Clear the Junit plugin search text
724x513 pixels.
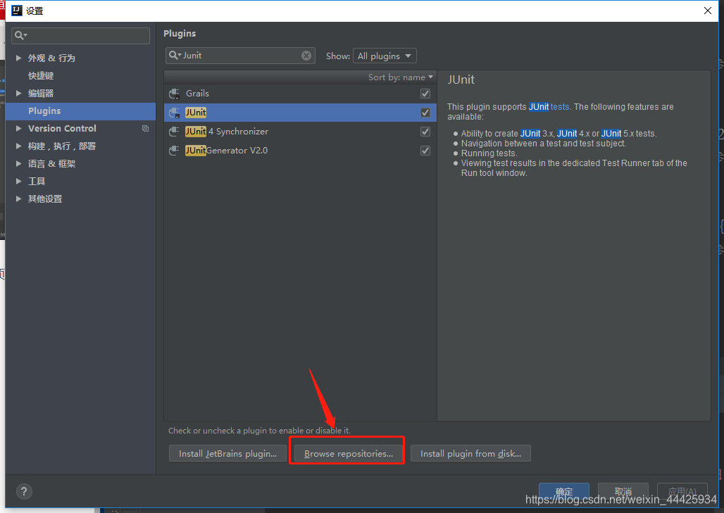coord(306,56)
